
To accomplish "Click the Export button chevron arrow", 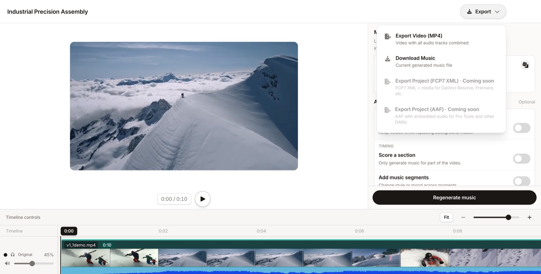I will point(497,12).
